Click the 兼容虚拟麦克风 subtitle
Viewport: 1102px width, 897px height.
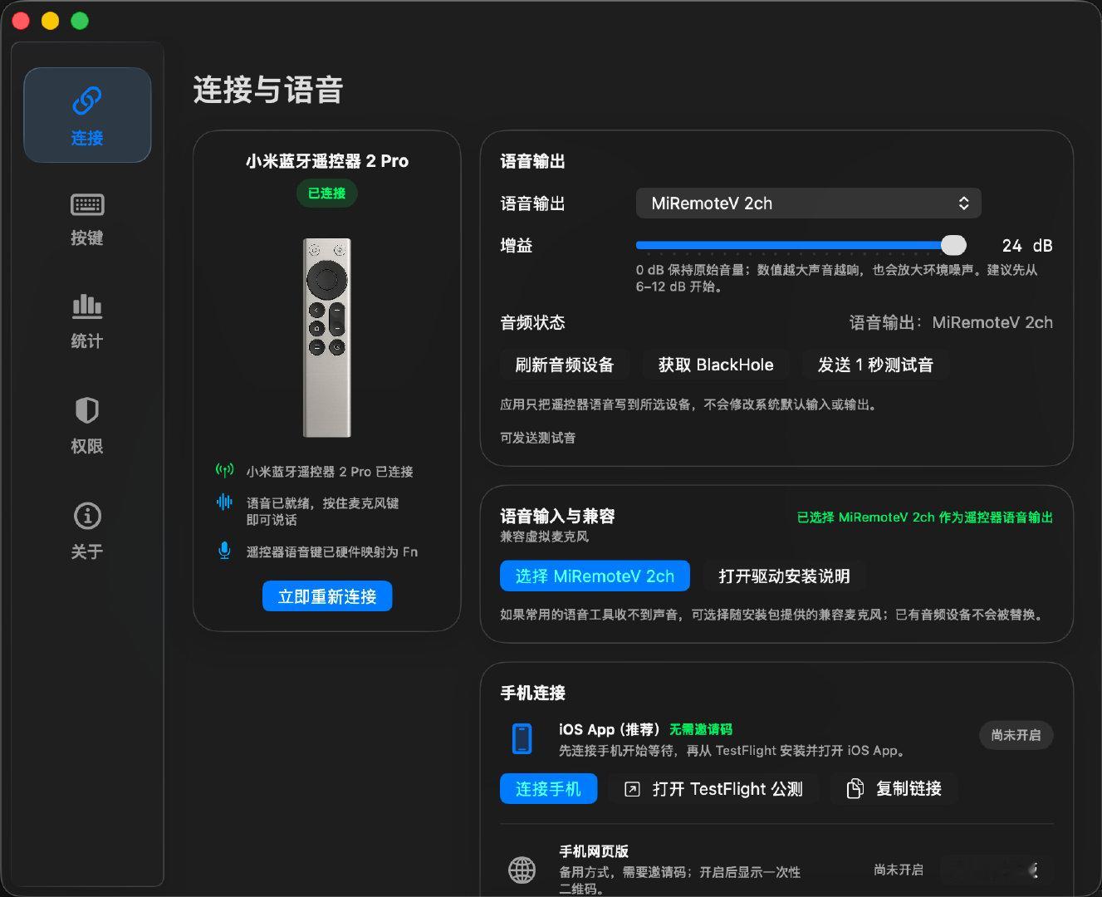(x=544, y=537)
